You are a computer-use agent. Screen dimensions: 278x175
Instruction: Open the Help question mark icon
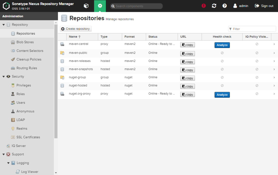[224, 6]
